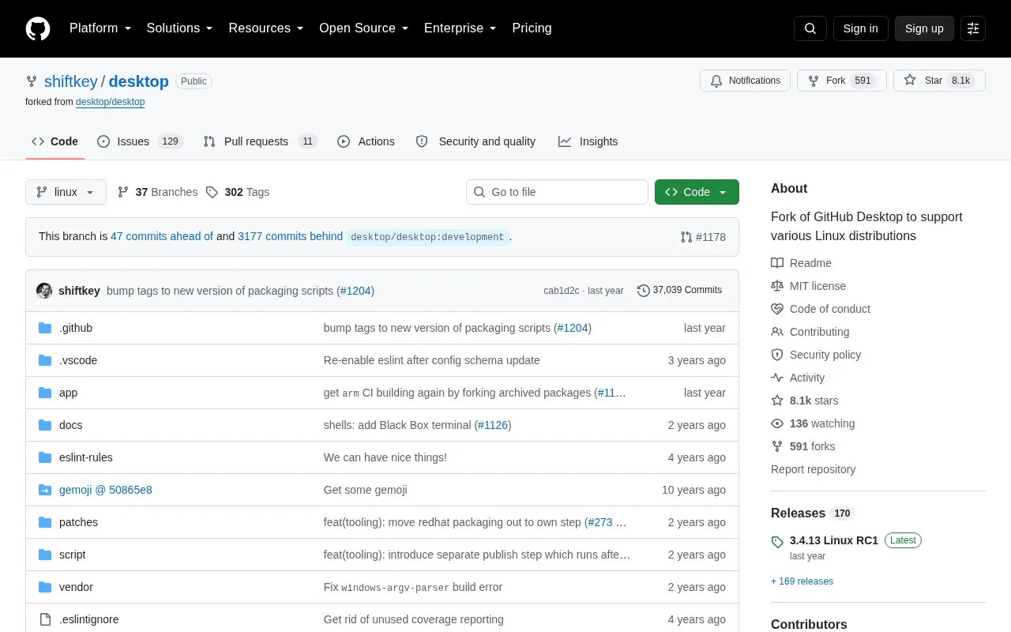Click the eye icon beside 136 watching
Viewport: 1011px width, 632px height.
click(777, 423)
